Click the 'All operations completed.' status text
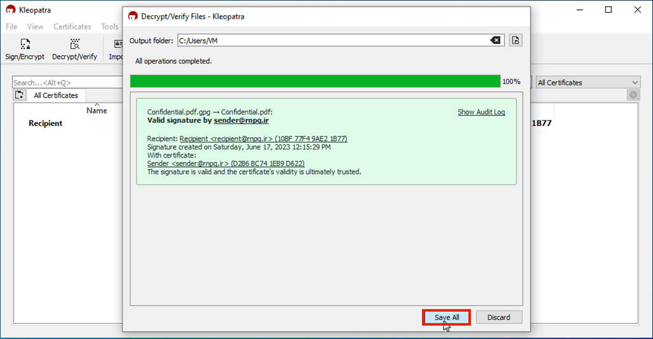653x339 pixels. tap(174, 61)
